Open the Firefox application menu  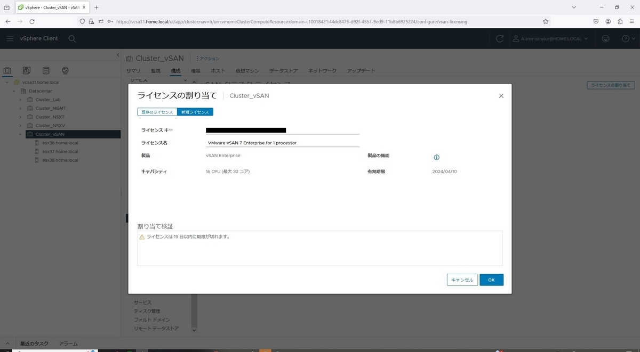coord(632,21)
